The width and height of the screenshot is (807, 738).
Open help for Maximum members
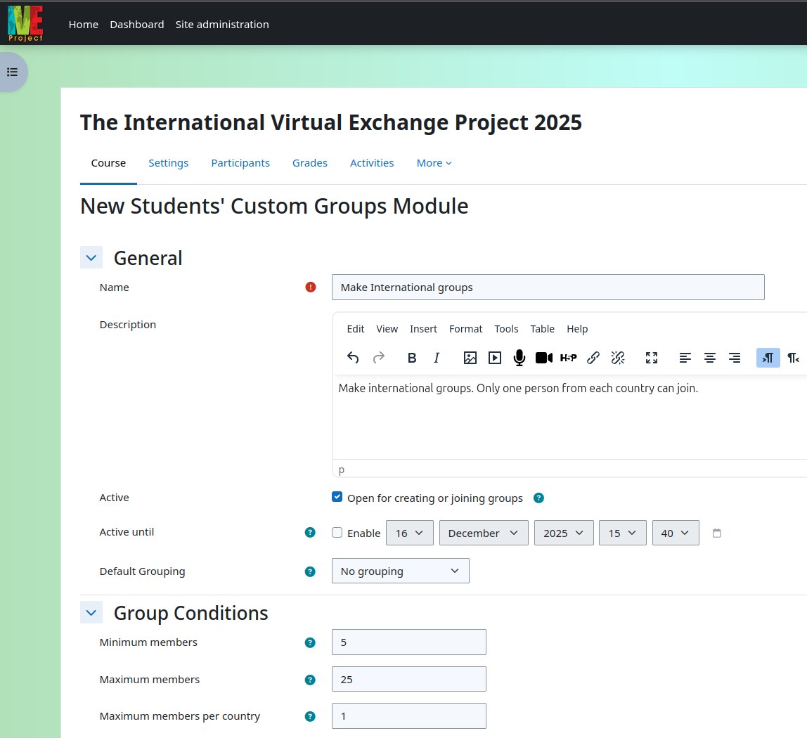[x=310, y=680]
